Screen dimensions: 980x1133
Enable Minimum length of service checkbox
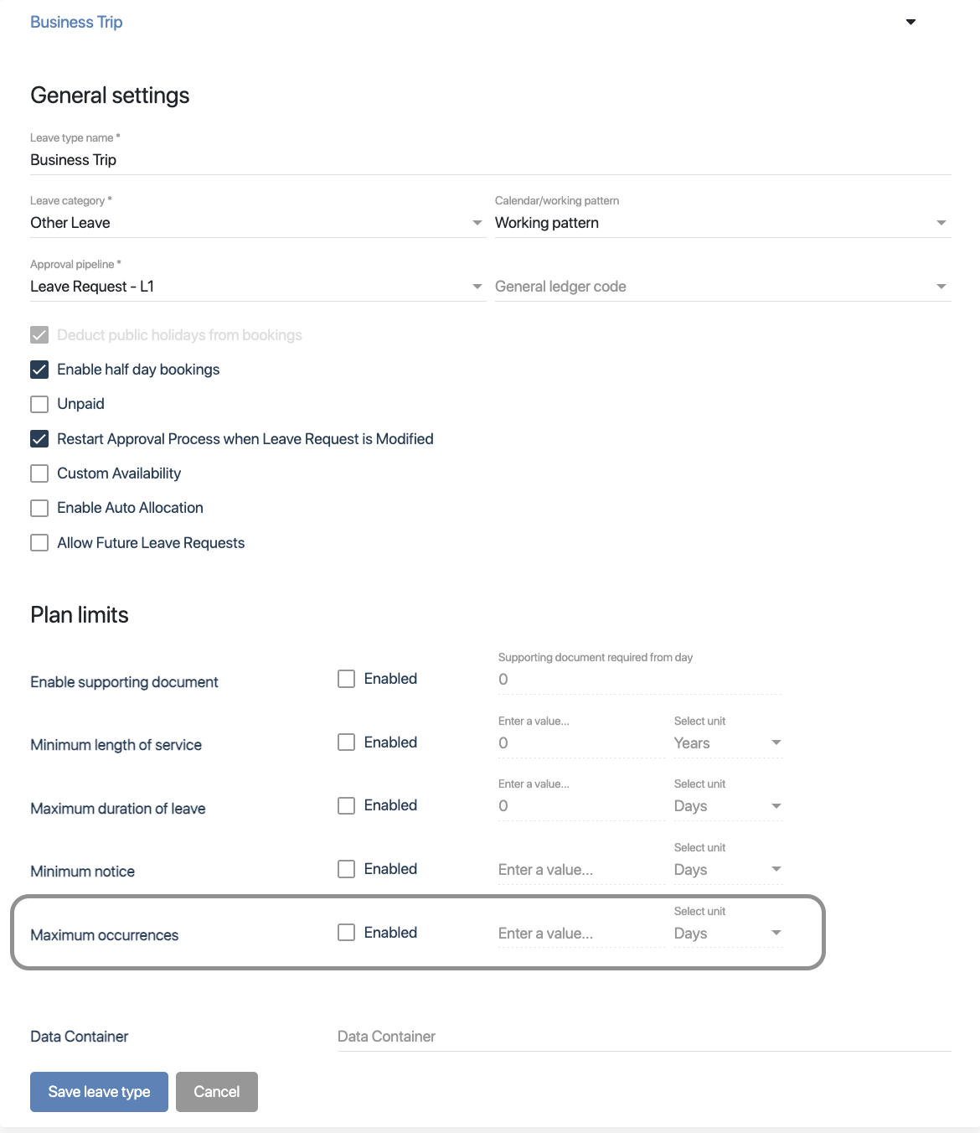346,742
